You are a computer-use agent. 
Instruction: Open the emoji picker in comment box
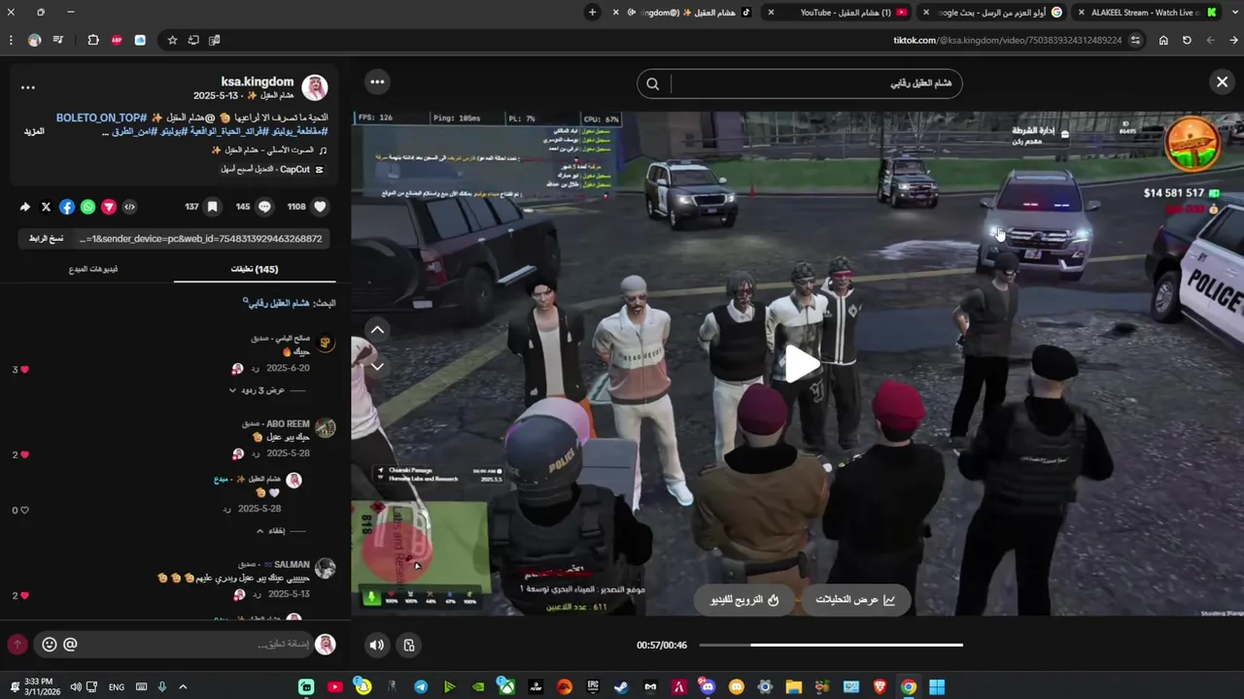click(x=50, y=645)
